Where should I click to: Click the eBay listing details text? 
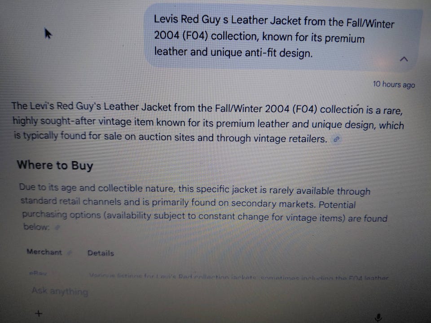point(238,277)
